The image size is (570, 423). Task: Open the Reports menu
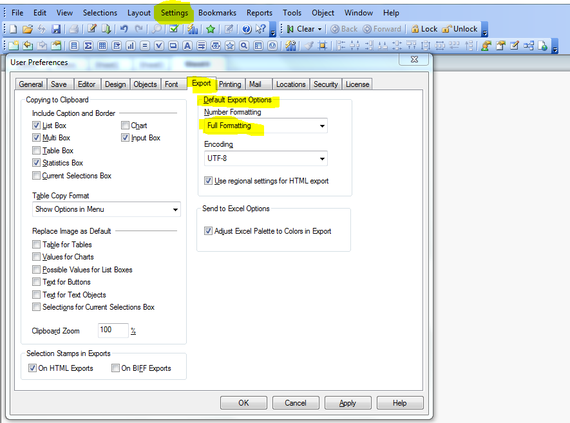[259, 13]
